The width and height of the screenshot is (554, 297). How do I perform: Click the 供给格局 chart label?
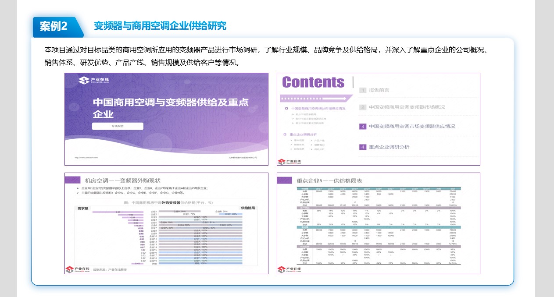[x=248, y=208]
